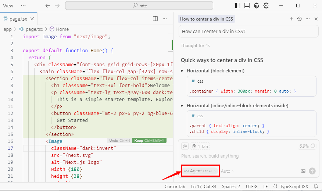Screen dimensions: 322x191
Task: Toggle the bottom panel layout icon
Action: (247, 6)
